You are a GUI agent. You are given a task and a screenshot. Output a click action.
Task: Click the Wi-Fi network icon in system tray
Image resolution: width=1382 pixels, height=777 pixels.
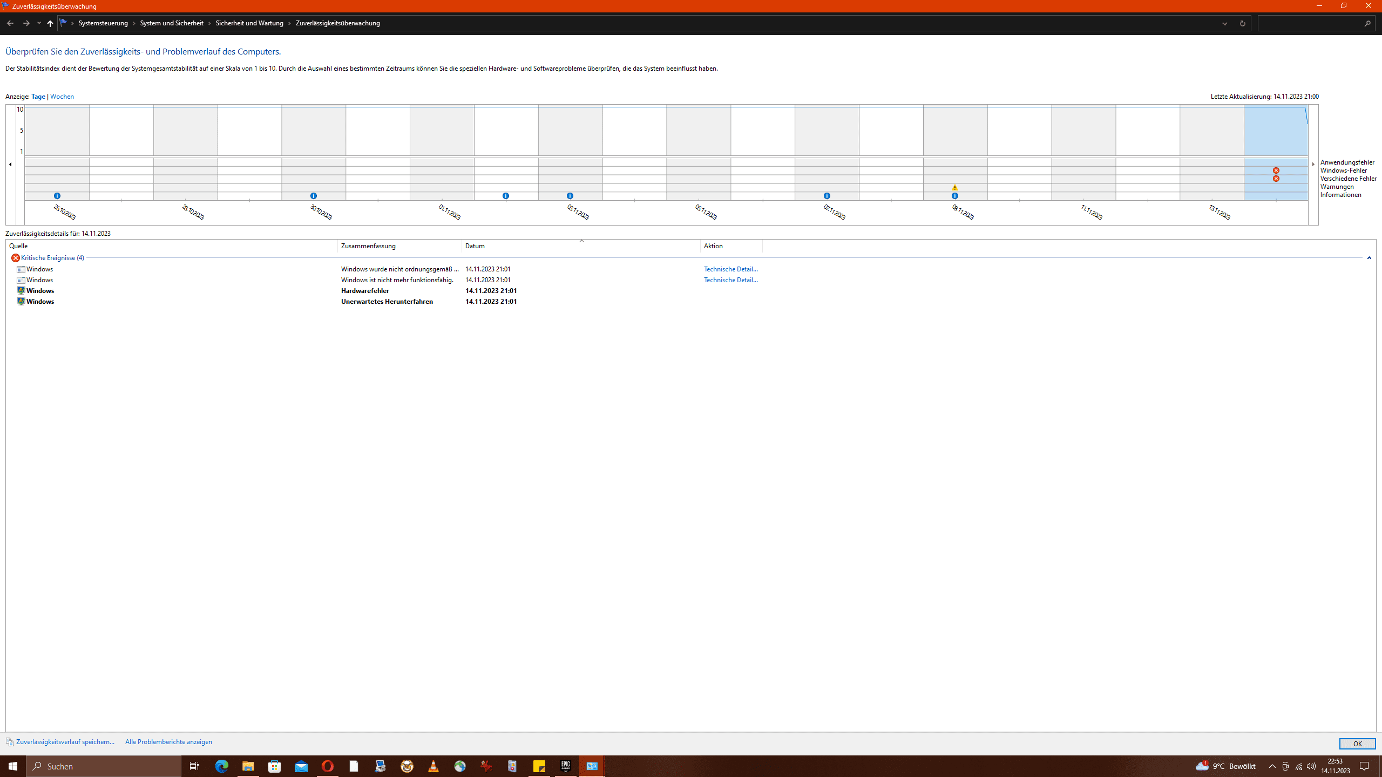click(1298, 766)
